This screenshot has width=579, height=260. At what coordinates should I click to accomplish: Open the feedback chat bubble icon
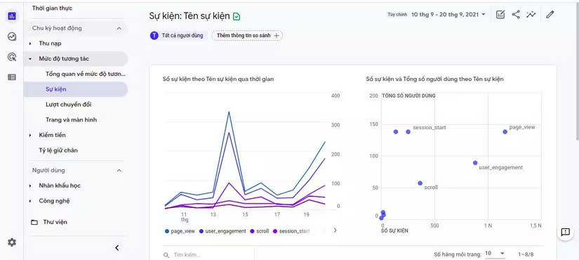[x=566, y=233]
